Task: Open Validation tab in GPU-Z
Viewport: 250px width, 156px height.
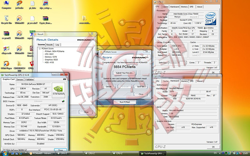Action: (29, 80)
